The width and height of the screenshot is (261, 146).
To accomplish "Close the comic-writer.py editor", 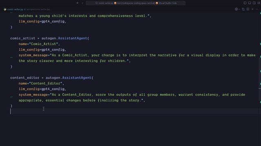I will [252, 9].
